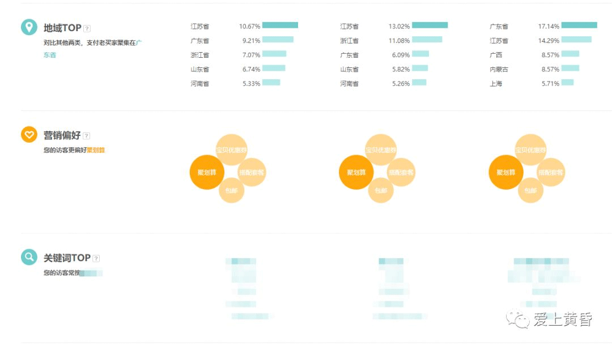Select the third column's 聚划算 bubble
Image resolution: width=612 pixels, height=346 pixels.
coord(506,172)
